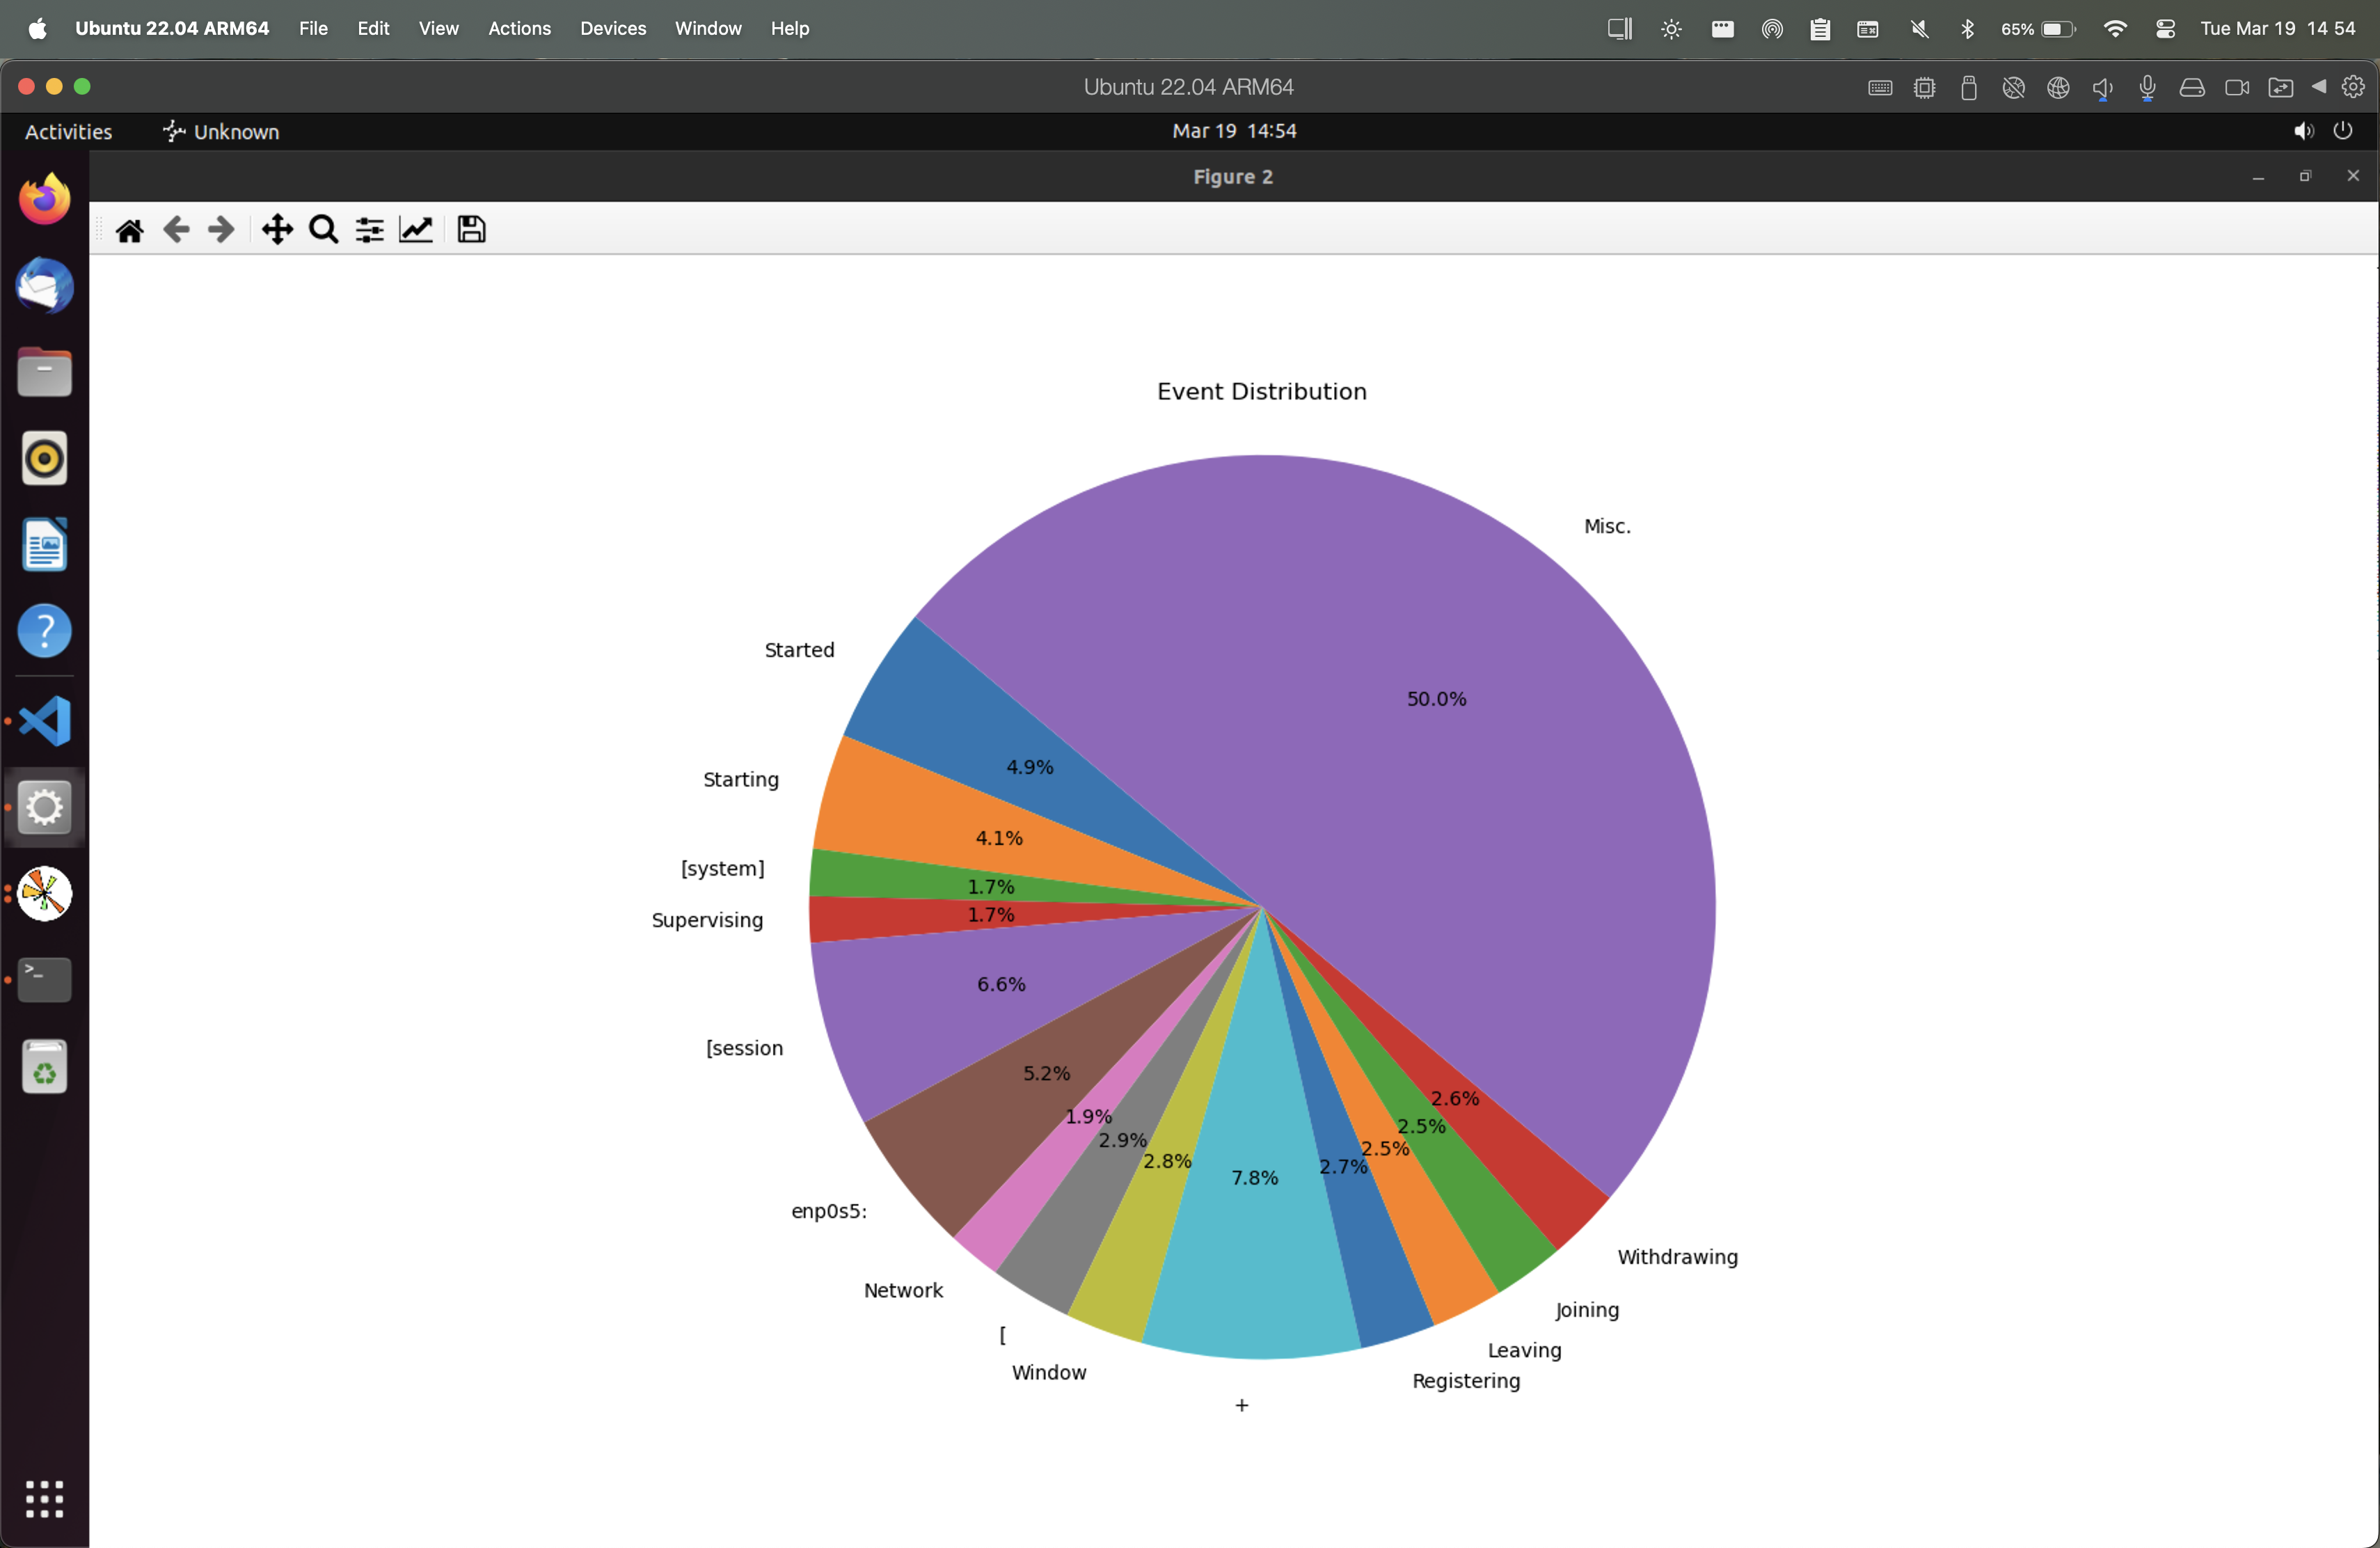Open the Mar 19 14:54 clock menu
This screenshot has height=1548, width=2380.
tap(1234, 131)
